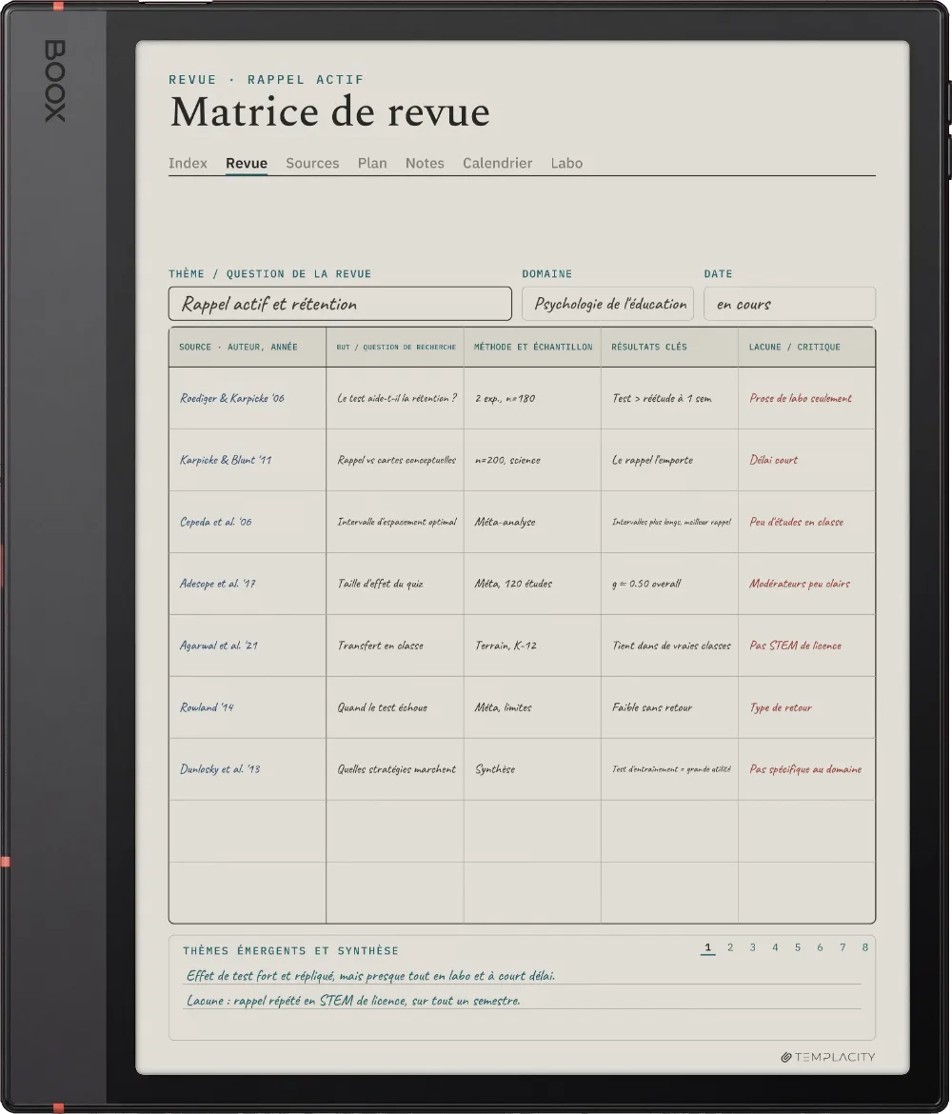Image resolution: width=952 pixels, height=1114 pixels.
Task: Open the Index tab
Action: 188,163
